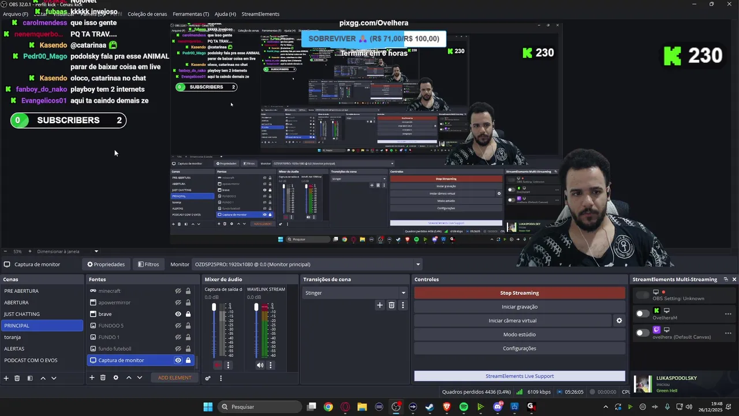The height and width of the screenshot is (416, 739).
Task: Move selected source up in Fontes list
Action: tap(129, 377)
